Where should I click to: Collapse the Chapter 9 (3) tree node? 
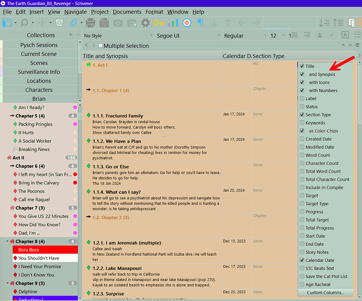[7, 283]
